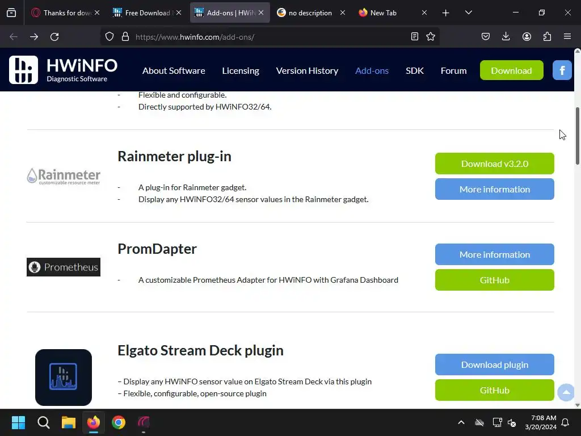This screenshot has width=581, height=436.
Task: Click the page vertical scrollbar thumb
Action: (x=577, y=136)
